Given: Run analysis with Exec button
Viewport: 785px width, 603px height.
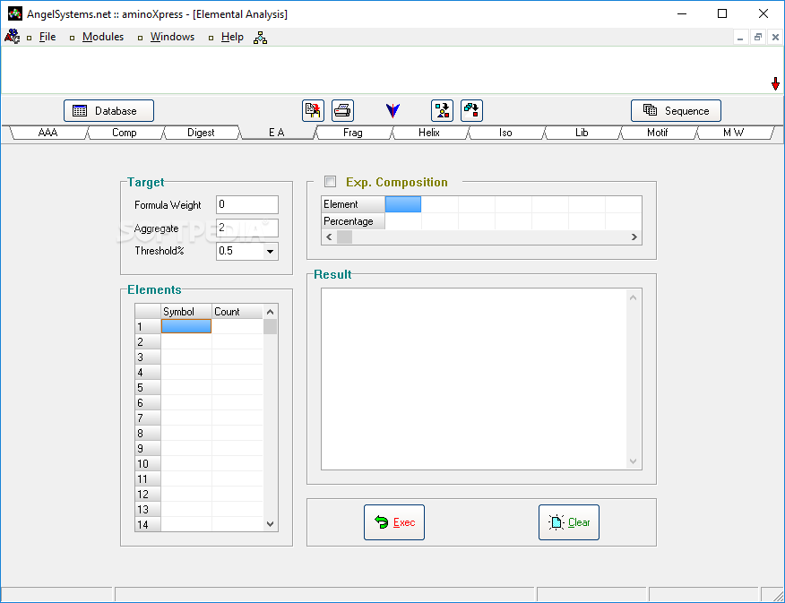Looking at the screenshot, I should [x=394, y=522].
